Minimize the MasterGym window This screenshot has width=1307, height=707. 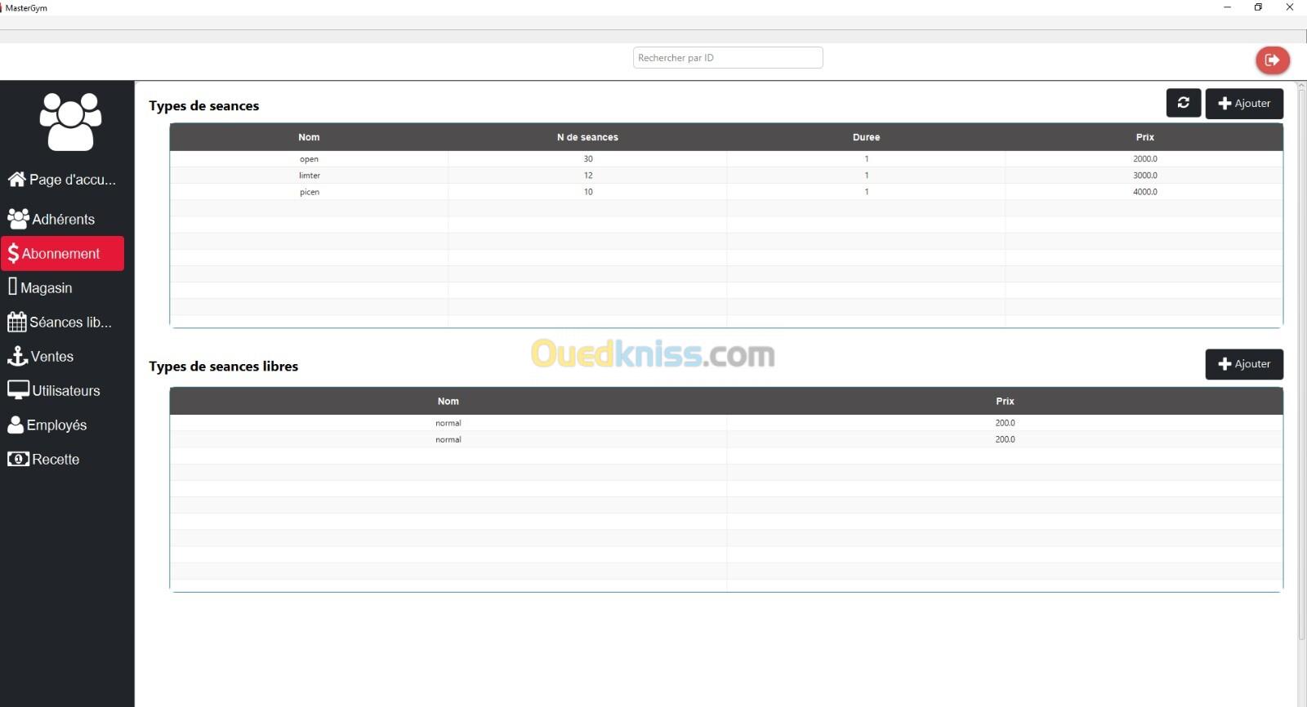1227,7
